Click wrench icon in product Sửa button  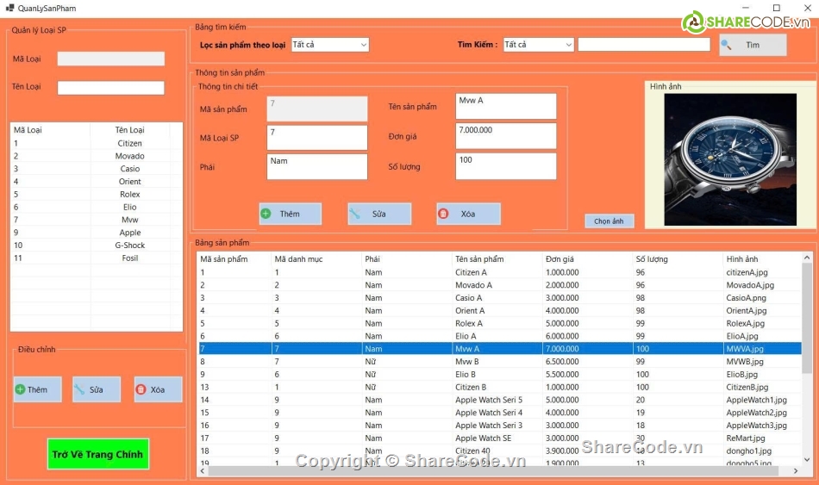354,214
